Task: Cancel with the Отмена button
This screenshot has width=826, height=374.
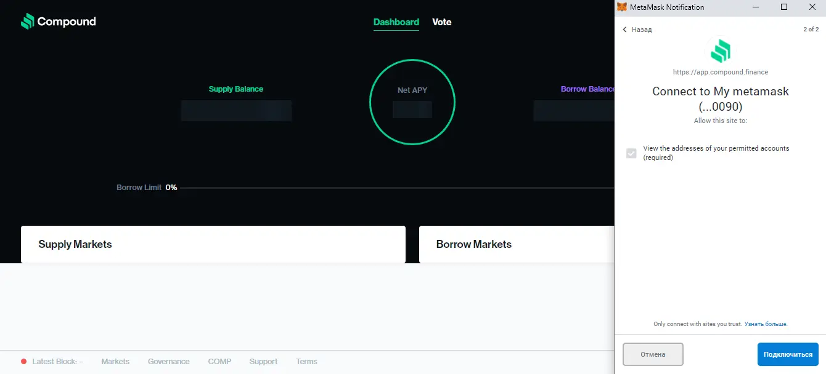Action: tap(653, 354)
